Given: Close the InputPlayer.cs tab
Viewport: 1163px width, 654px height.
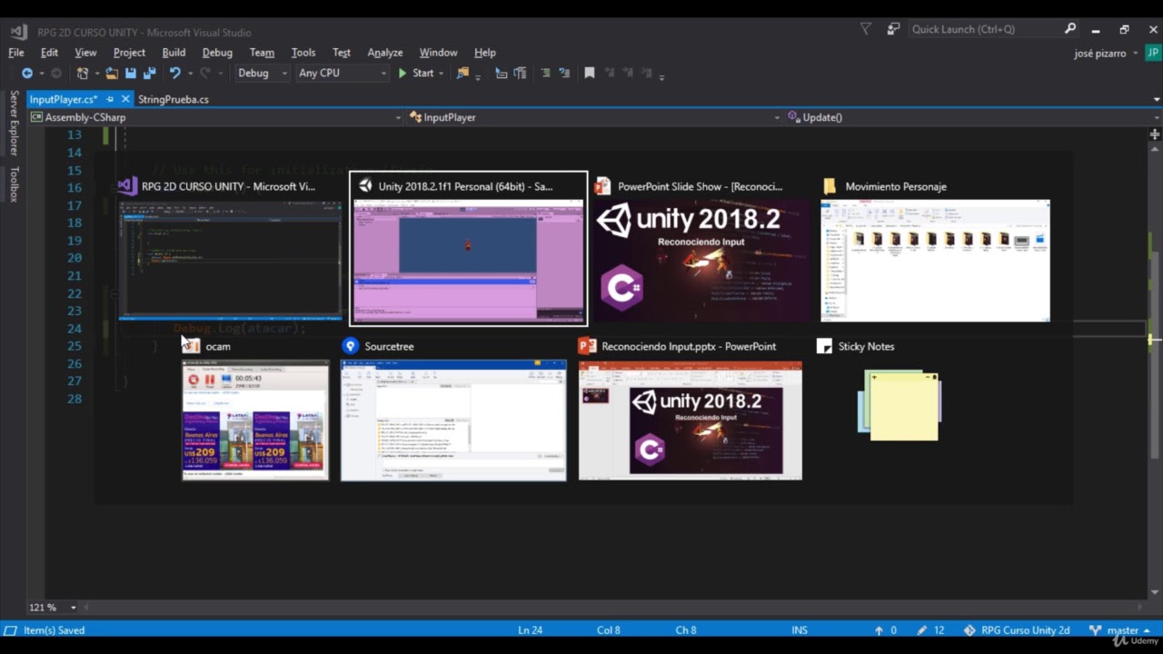Looking at the screenshot, I should [x=126, y=99].
